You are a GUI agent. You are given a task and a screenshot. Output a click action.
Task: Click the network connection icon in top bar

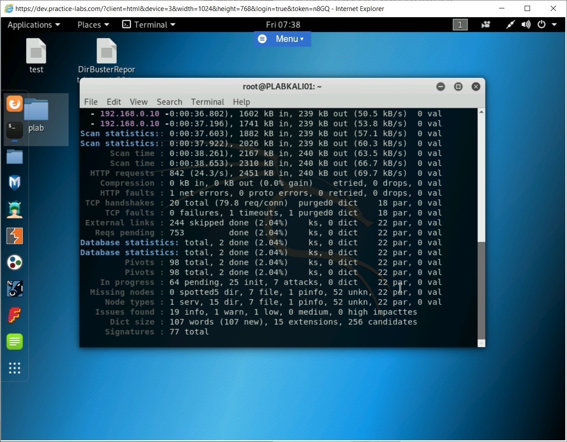click(510, 25)
